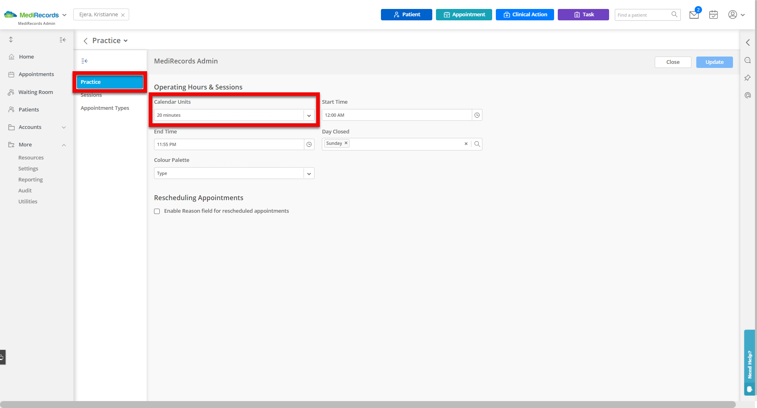Open Settings under More
This screenshot has width=757, height=408.
click(28, 169)
